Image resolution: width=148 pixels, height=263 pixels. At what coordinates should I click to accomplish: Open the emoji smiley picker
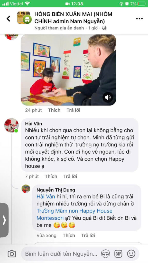[131, 254]
